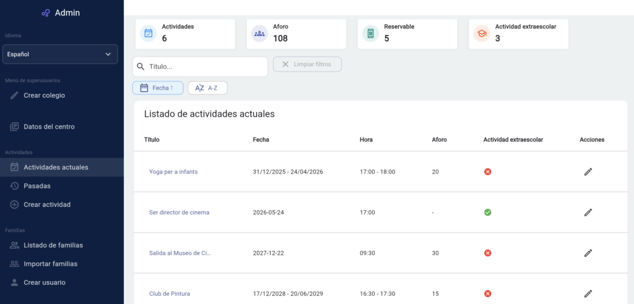
Task: Click red cross icon in Club de Pintura row
Action: [488, 293]
